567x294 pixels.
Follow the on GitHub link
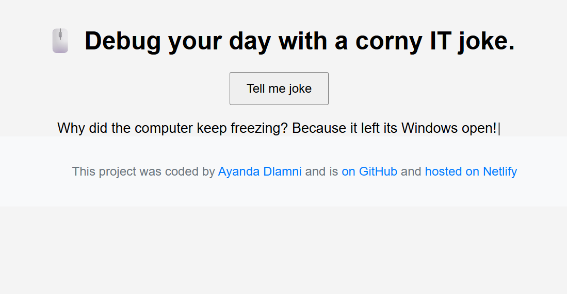click(369, 171)
